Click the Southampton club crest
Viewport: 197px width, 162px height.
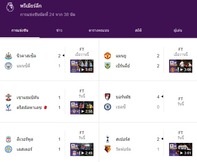tap(8, 97)
